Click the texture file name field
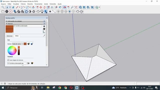The height and width of the screenshot is (90, 160). coord(17,63)
